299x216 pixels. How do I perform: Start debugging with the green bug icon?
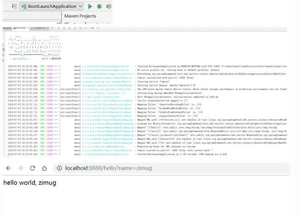(x=99, y=6)
